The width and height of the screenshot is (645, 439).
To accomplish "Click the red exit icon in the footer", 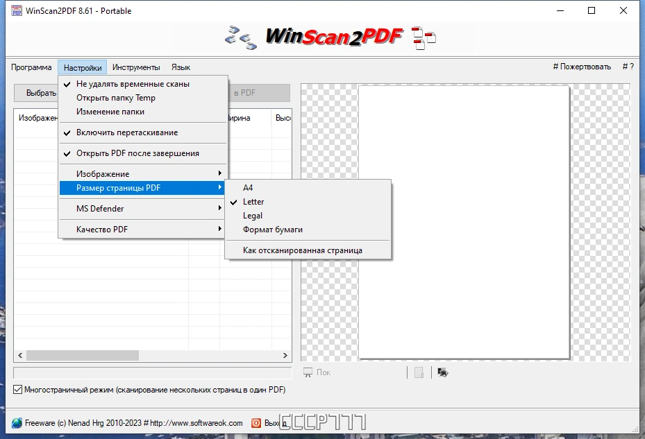I will tap(256, 423).
